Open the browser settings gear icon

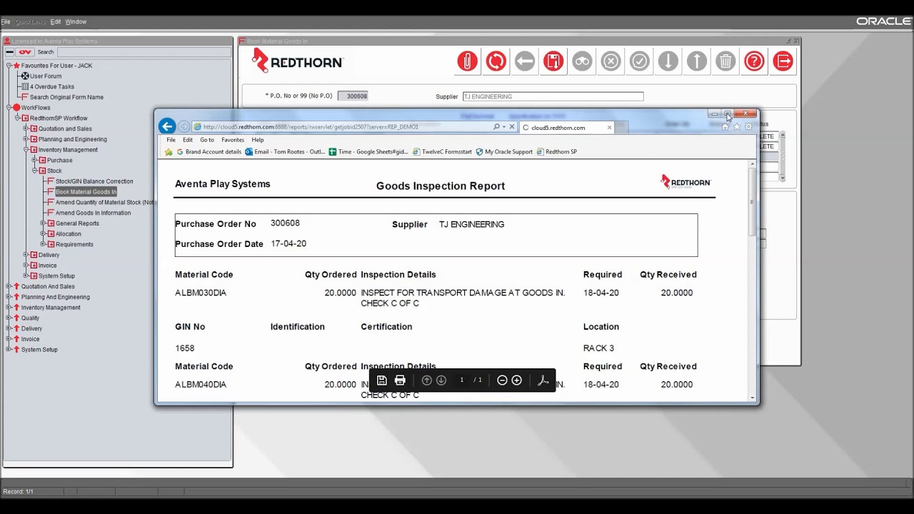pos(748,127)
